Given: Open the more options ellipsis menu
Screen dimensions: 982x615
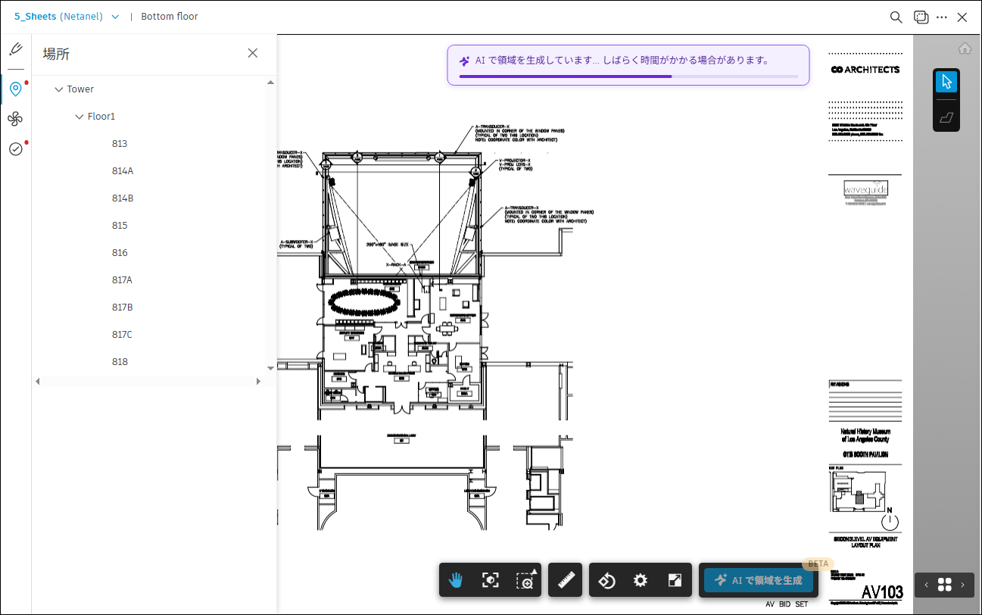Looking at the screenshot, I should (x=942, y=17).
